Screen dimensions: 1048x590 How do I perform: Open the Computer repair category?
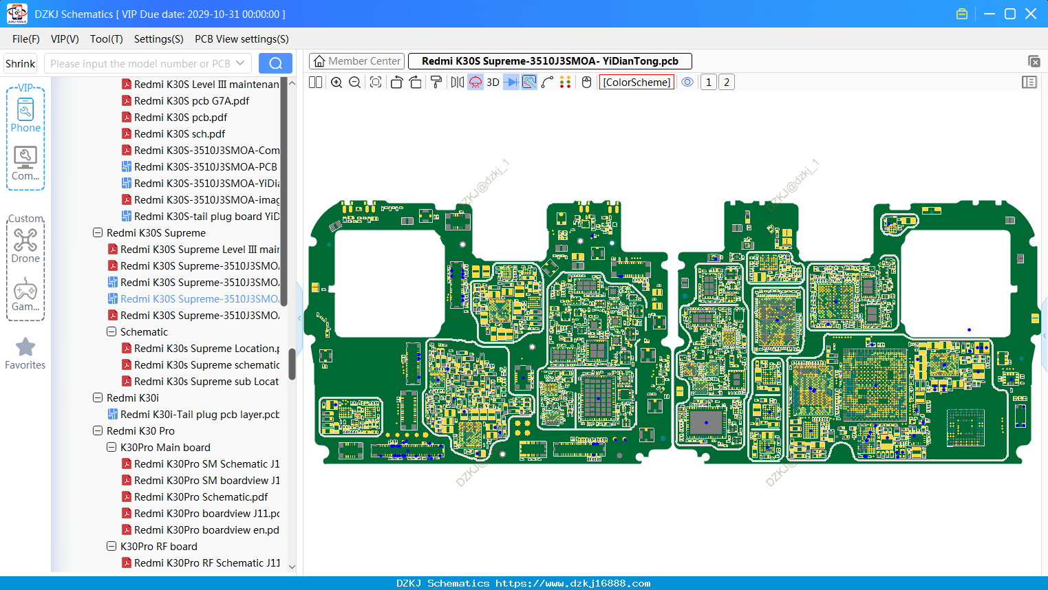tap(25, 164)
